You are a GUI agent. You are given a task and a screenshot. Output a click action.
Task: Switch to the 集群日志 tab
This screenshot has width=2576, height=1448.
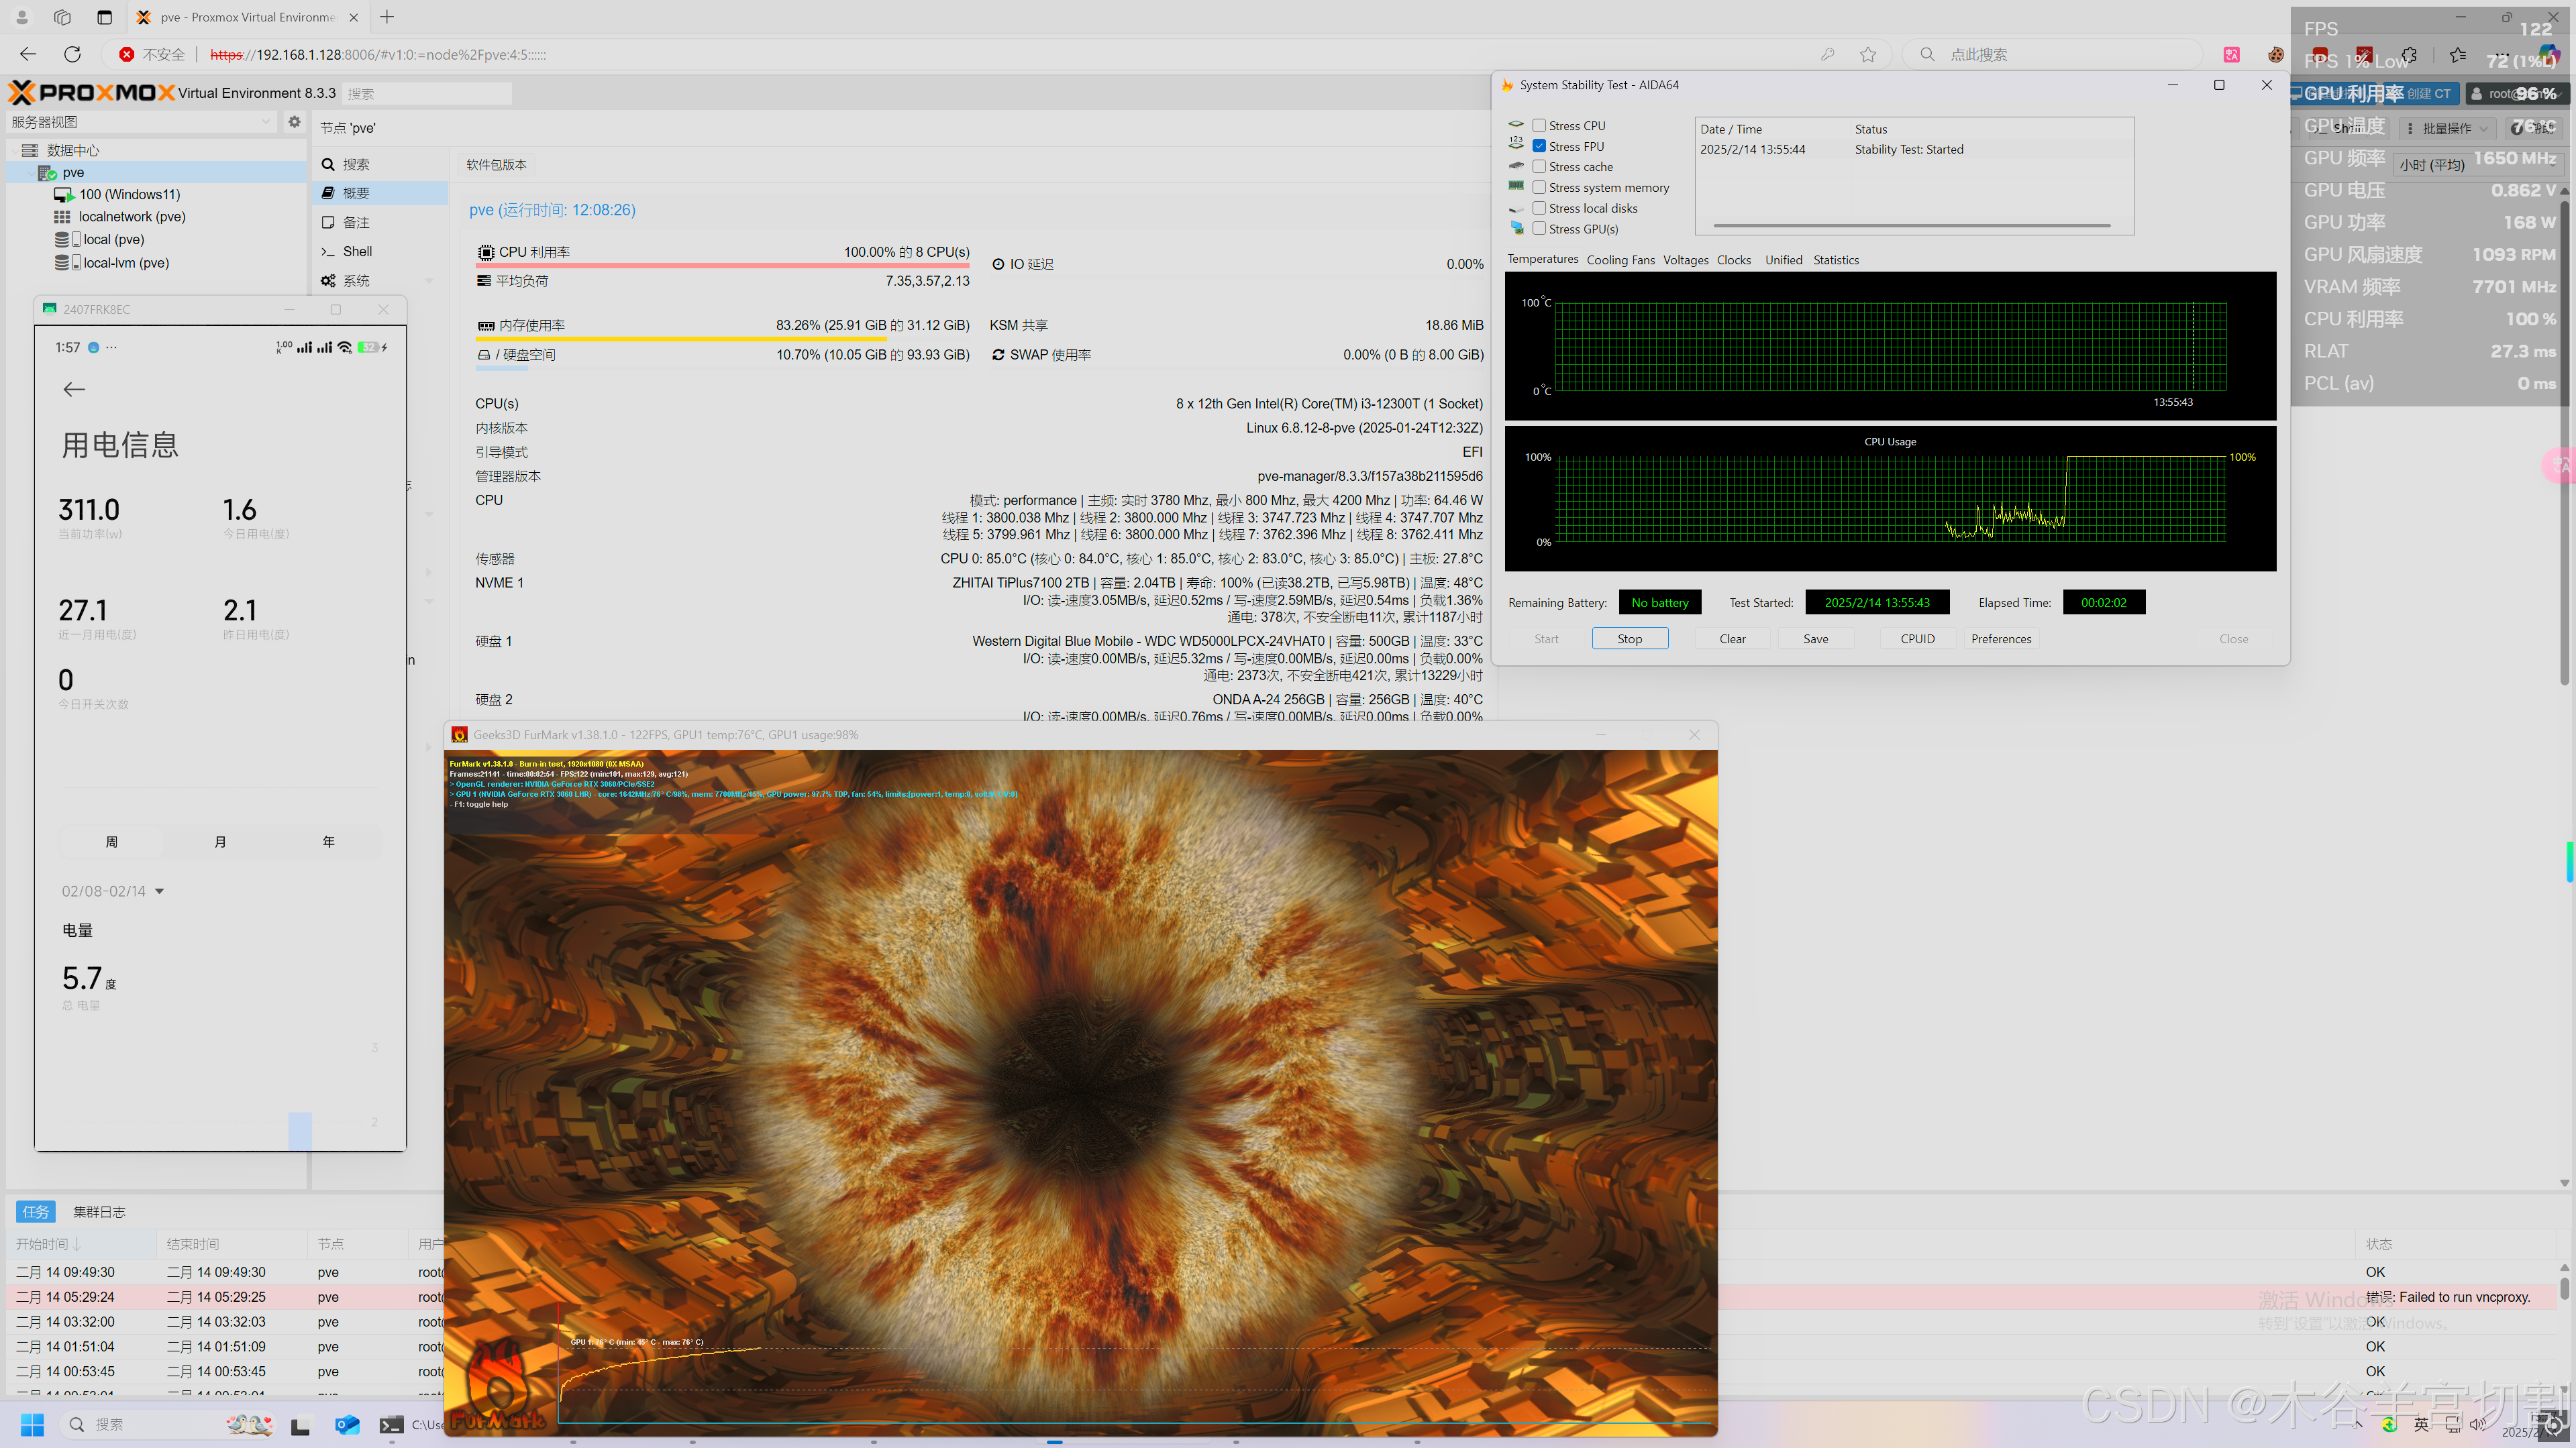[x=99, y=1212]
